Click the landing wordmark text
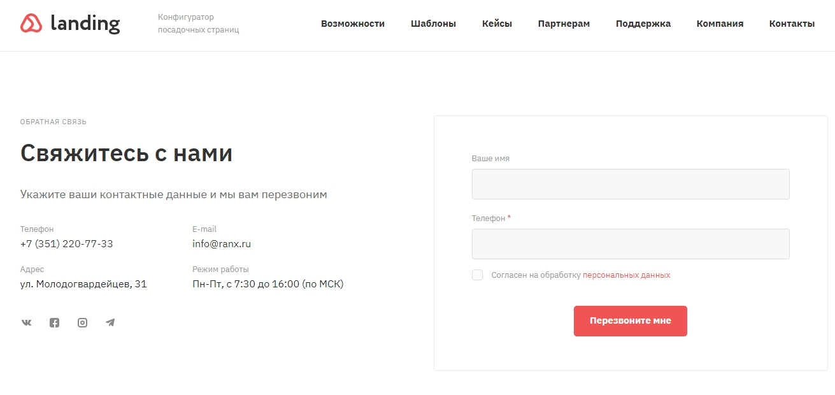Viewport: 835px width, 395px height. click(85, 24)
